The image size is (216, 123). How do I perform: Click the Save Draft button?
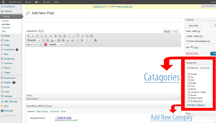tap(193, 26)
